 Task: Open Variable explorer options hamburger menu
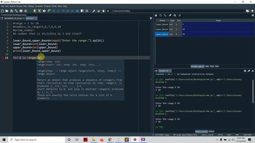click(253, 15)
